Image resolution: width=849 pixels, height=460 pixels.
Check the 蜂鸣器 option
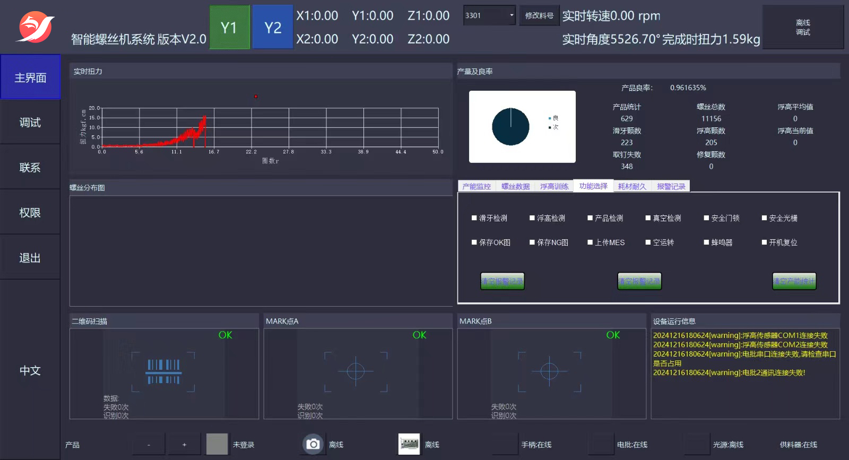pyautogui.click(x=706, y=242)
